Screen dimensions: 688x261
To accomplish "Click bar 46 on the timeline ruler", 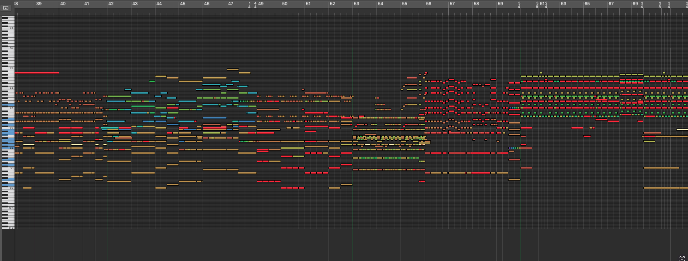I will click(207, 4).
